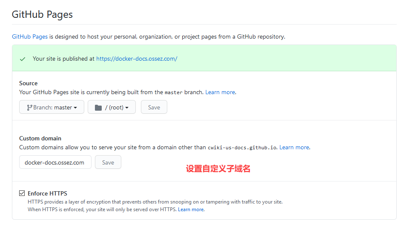This screenshot has height=229, width=418.
Task: Click Save button next to custom domain
Action: click(108, 162)
